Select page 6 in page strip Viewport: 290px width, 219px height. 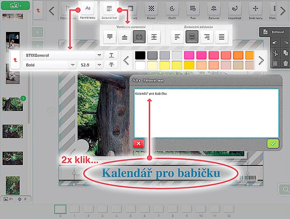145,209
